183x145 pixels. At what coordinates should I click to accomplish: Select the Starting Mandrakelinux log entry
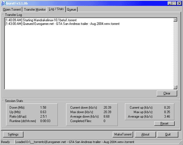41,20
